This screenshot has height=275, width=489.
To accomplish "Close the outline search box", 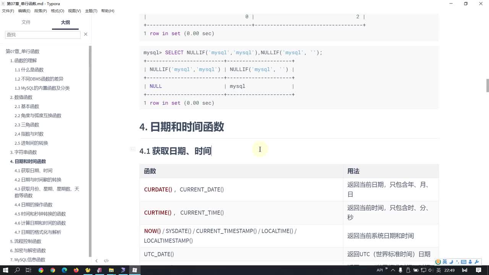I will (x=86, y=34).
